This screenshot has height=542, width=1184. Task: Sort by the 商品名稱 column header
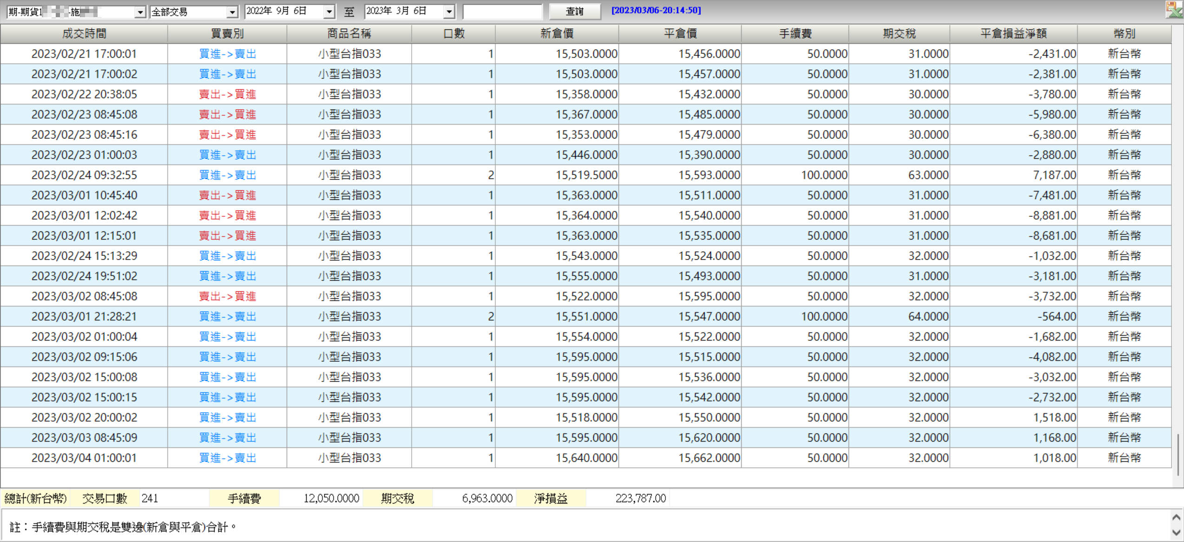pos(349,34)
